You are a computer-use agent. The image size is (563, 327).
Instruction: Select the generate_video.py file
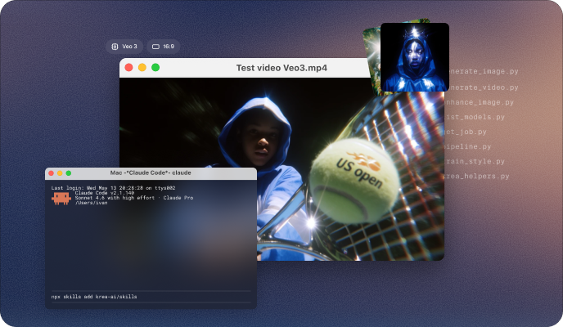(x=482, y=87)
